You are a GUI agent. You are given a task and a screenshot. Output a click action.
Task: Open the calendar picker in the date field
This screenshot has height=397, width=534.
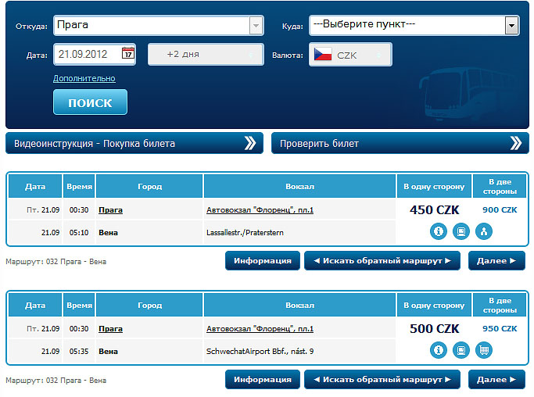pos(128,54)
